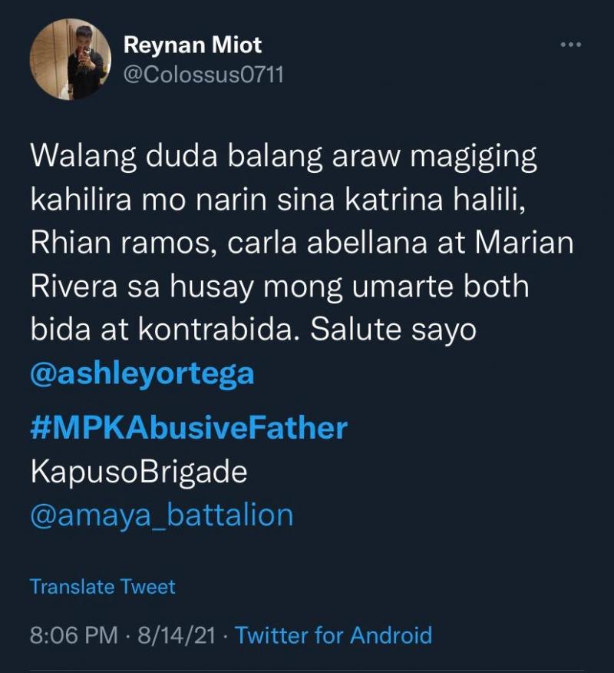This screenshot has height=673, width=614.
Task: Open the #MPKAbusiveFather hashtag
Action: coord(189,428)
